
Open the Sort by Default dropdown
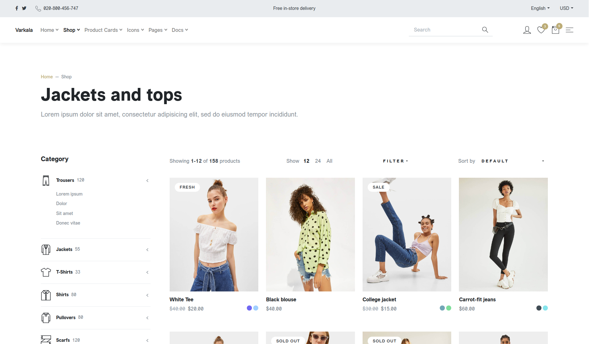(x=512, y=161)
